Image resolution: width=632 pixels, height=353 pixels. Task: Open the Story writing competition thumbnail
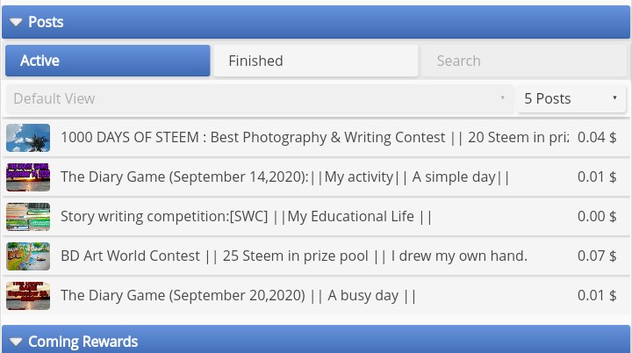[x=28, y=217]
